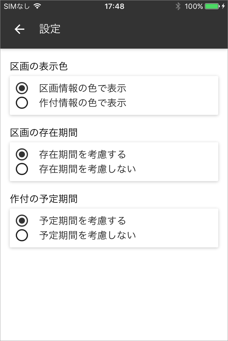Tap the SIMなし carrier text

pyautogui.click(x=17, y=6)
